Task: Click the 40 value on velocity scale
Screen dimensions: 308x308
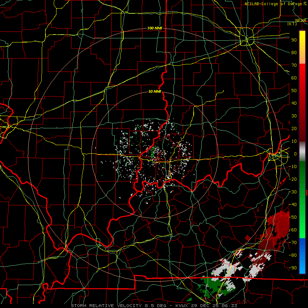Action: pos(294,103)
